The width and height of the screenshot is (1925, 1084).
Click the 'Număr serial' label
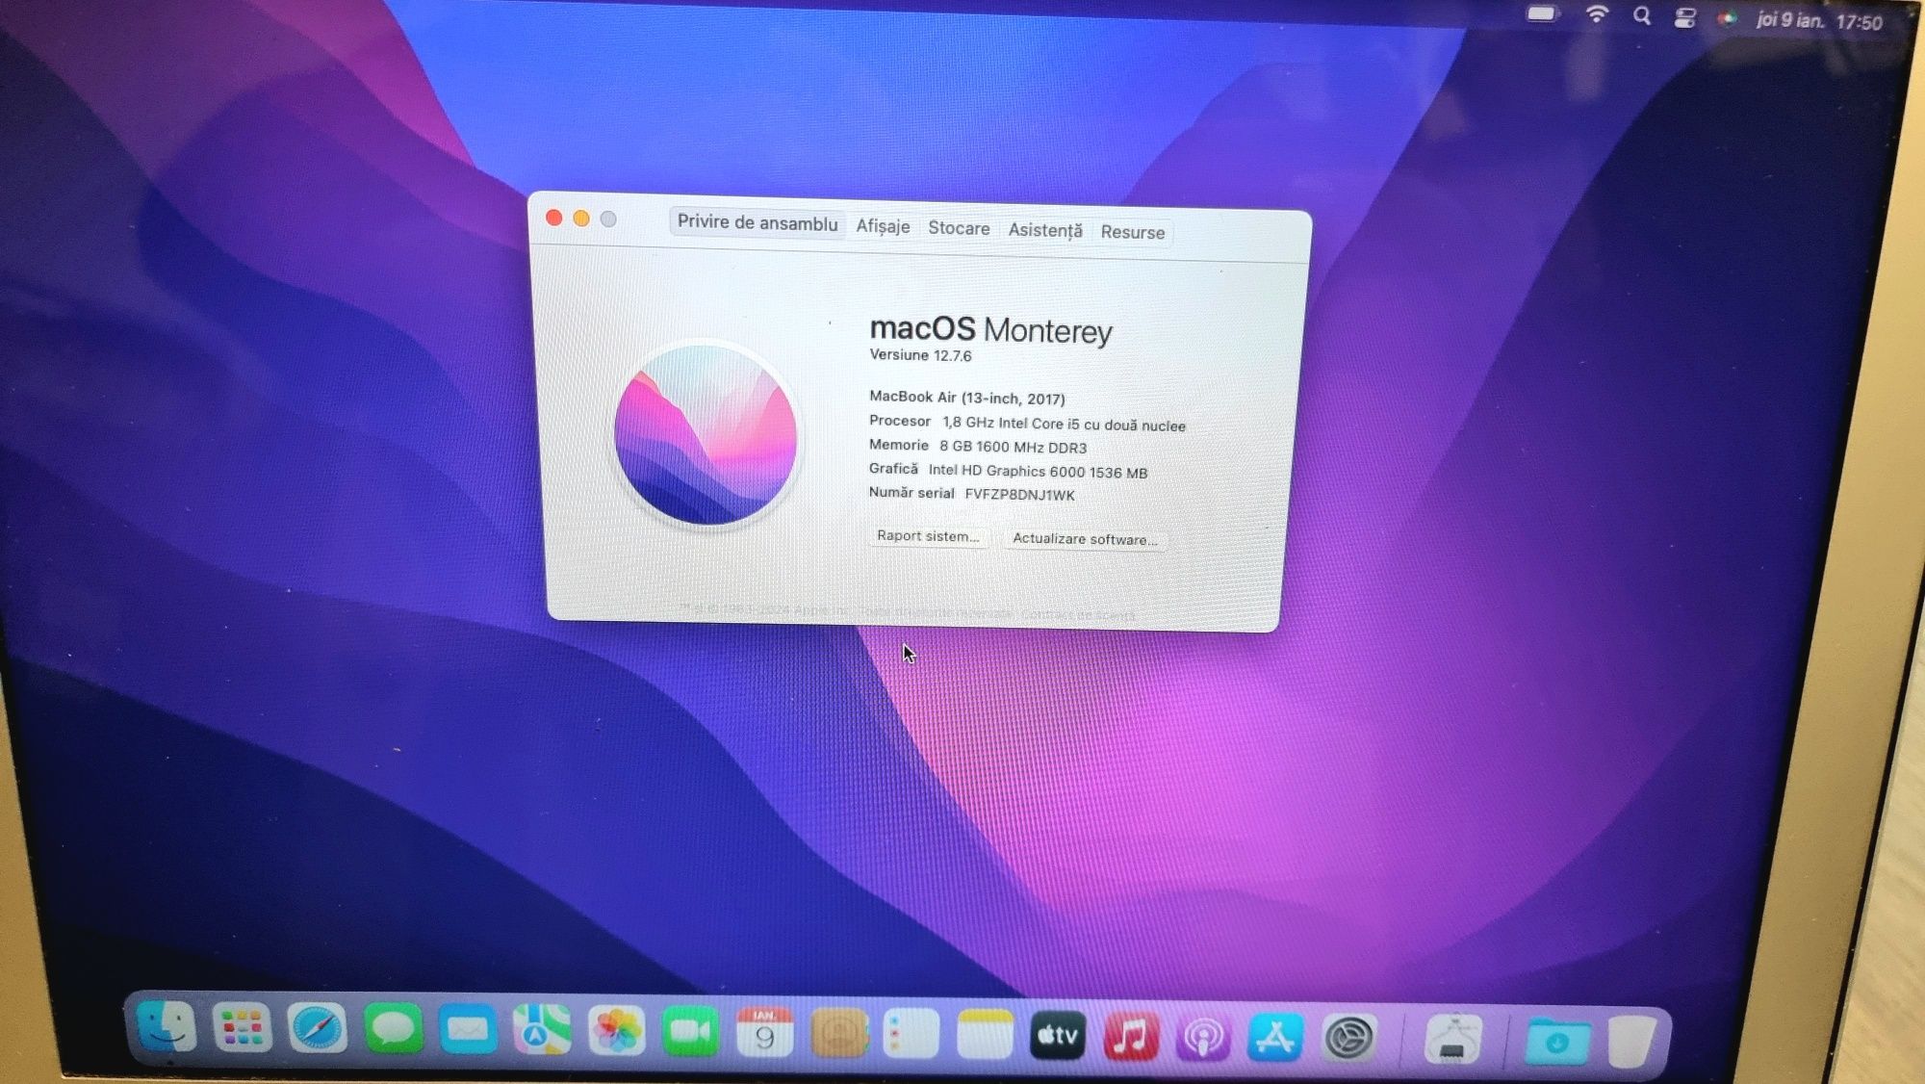click(x=911, y=493)
